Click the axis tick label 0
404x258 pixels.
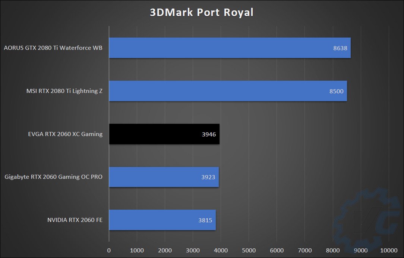[109, 250]
